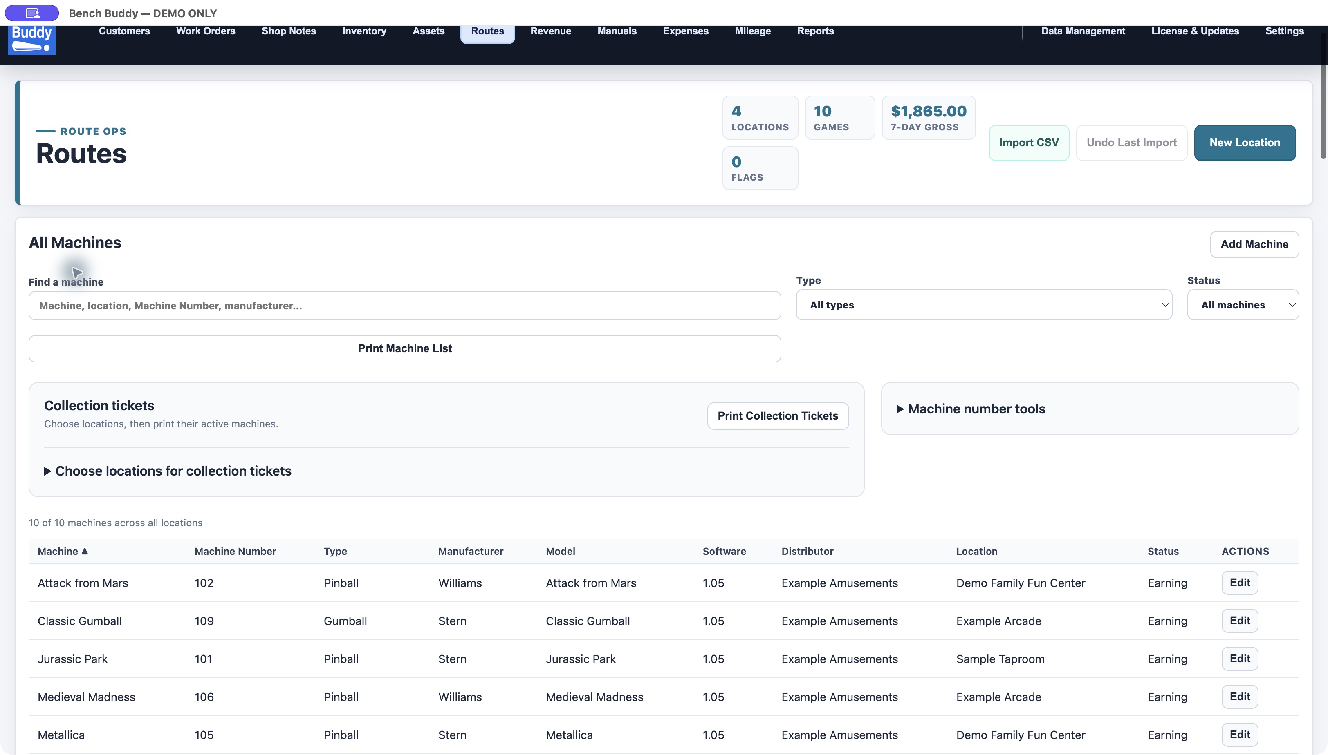
Task: Expand Machine number tools
Action: pyautogui.click(x=971, y=409)
